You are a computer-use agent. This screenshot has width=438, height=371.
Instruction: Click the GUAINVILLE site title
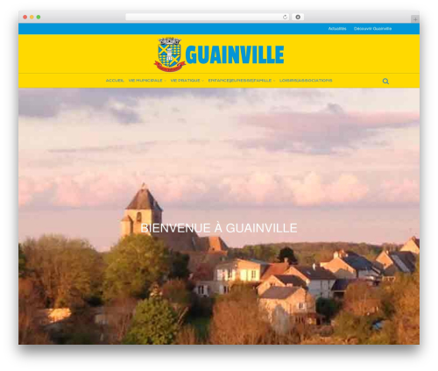(x=235, y=54)
